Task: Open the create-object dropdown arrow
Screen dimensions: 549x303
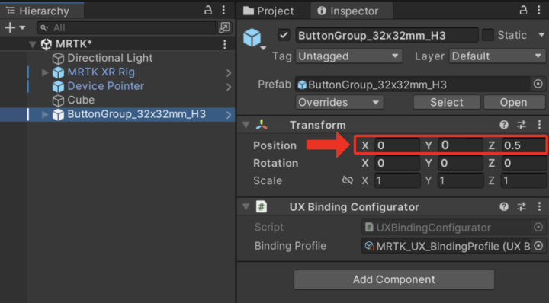Action: [x=22, y=27]
